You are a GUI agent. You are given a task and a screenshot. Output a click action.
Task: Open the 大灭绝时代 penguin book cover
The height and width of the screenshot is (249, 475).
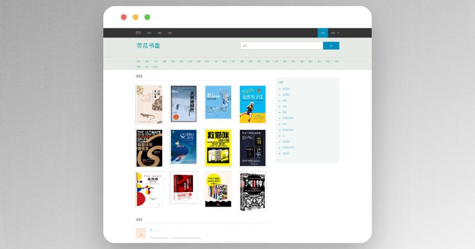[x=183, y=104]
